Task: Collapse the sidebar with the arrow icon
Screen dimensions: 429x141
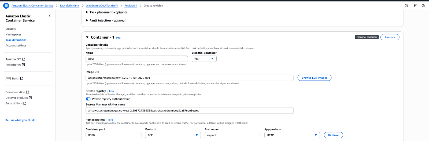Action: coord(50,16)
